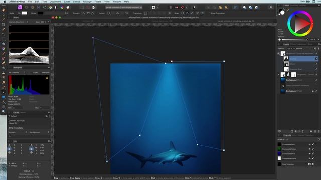The width and height of the screenshot is (321, 180).
Task: Toggle visibility of the locked Background layer
Action: click(x=316, y=91)
